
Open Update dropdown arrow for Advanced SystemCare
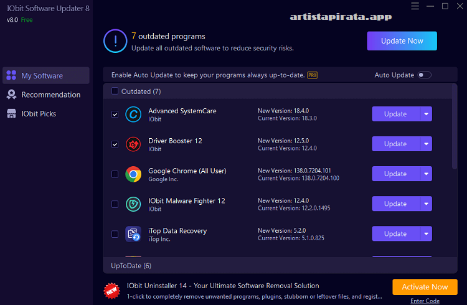coord(426,114)
